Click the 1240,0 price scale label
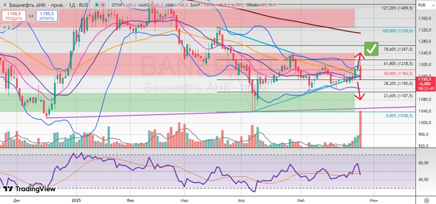436x204 pixels. [x=424, y=53]
